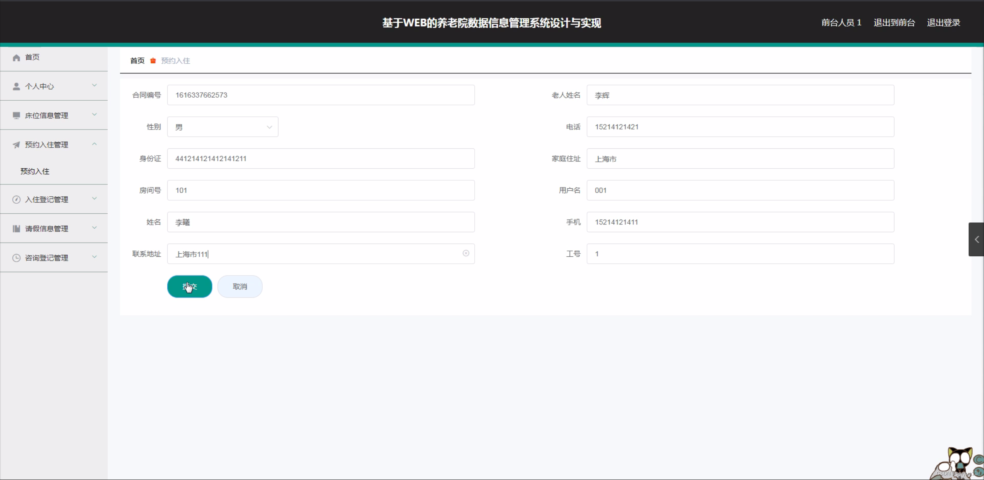Open 床位信息管理 menu item
984x480 pixels.
pos(47,115)
